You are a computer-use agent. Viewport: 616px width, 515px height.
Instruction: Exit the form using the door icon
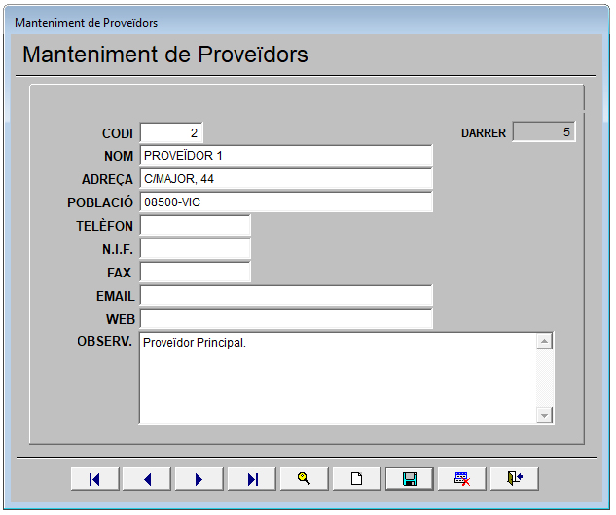515,479
